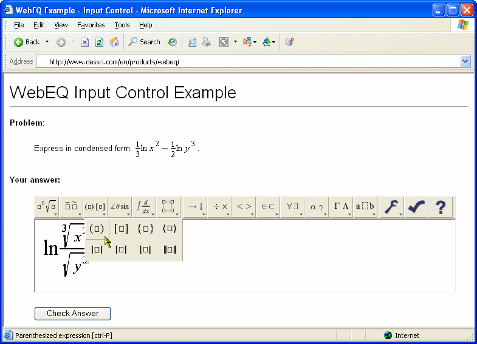Open the wrench tools palette dropdown

[392, 207]
